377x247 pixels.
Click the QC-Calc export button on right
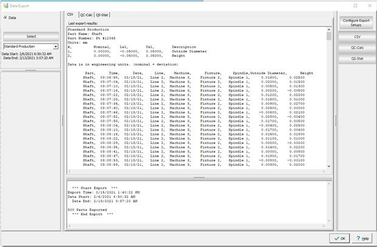tap(357, 48)
